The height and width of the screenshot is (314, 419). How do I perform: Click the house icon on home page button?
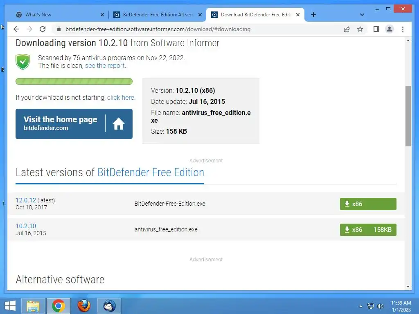(x=118, y=123)
